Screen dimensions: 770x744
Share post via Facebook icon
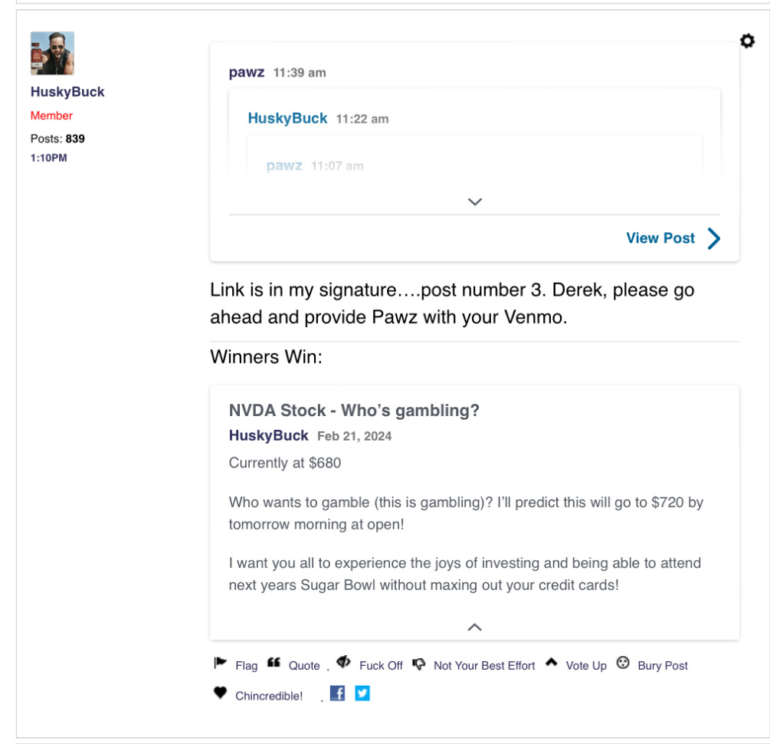(337, 693)
